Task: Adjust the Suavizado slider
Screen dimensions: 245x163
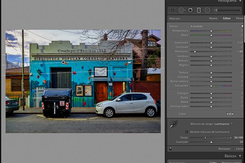Action: (211, 142)
